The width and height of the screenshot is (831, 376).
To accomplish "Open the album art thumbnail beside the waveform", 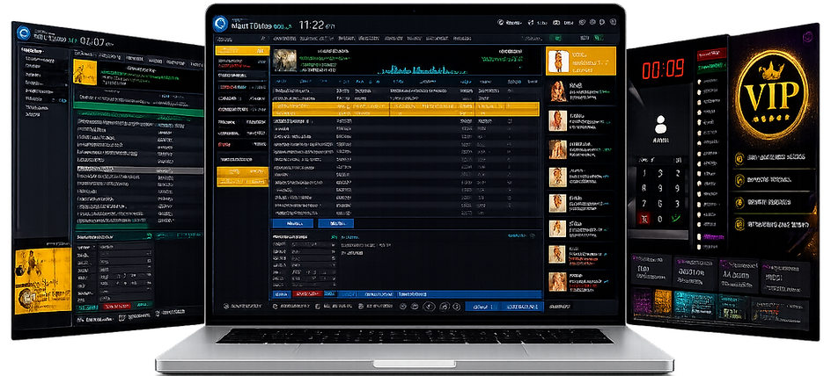I will tap(284, 61).
